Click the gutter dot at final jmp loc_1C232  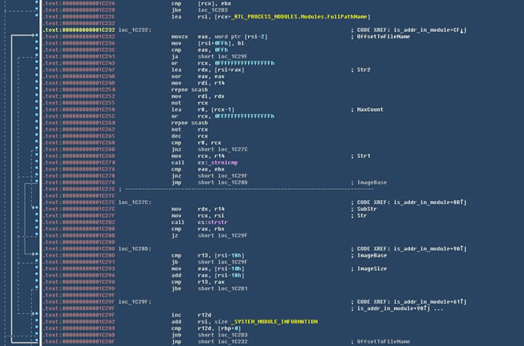pyautogui.click(x=37, y=341)
